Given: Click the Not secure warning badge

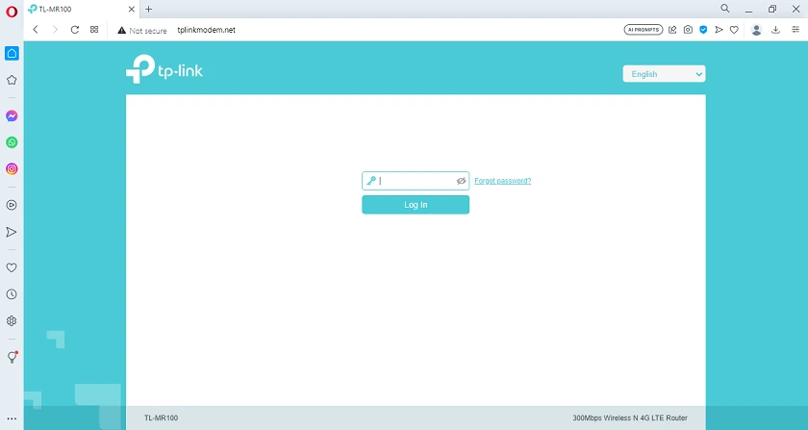Looking at the screenshot, I should coord(142,31).
